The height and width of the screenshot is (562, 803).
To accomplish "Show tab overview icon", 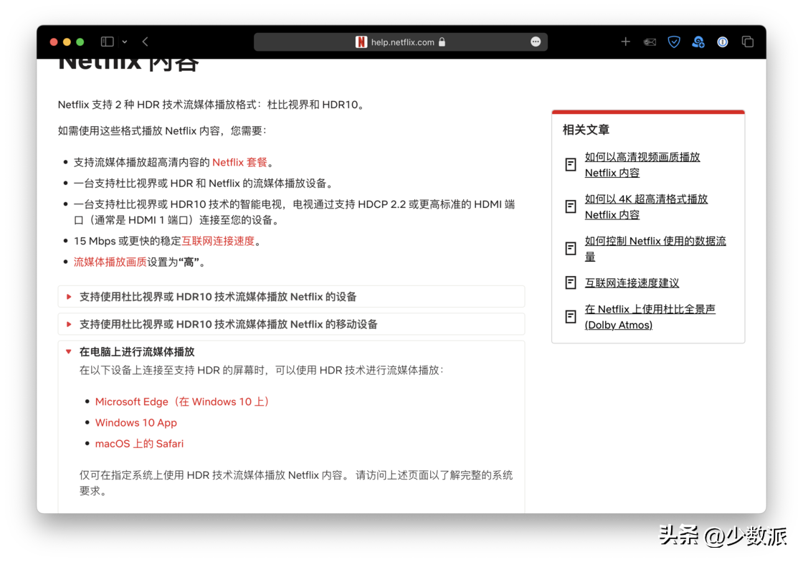I will click(748, 42).
